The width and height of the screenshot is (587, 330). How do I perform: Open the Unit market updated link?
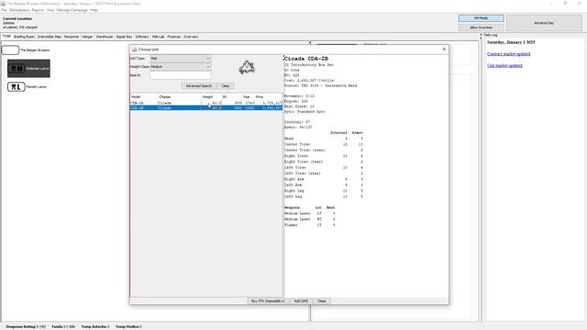pos(504,65)
